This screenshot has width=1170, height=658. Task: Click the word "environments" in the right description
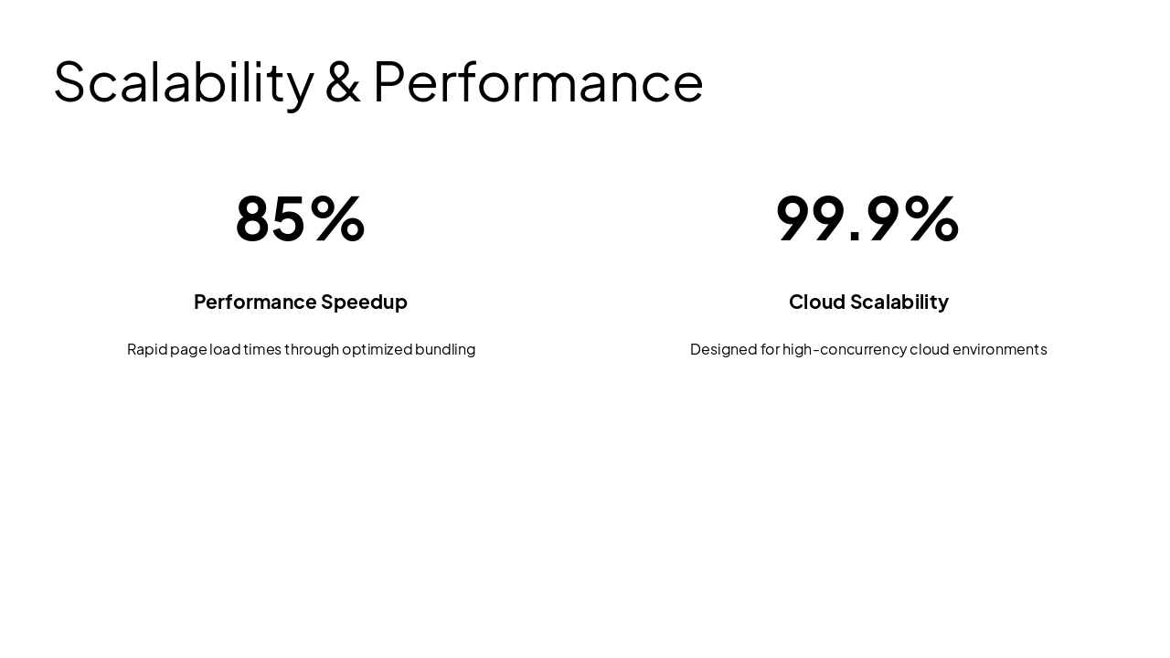1000,349
